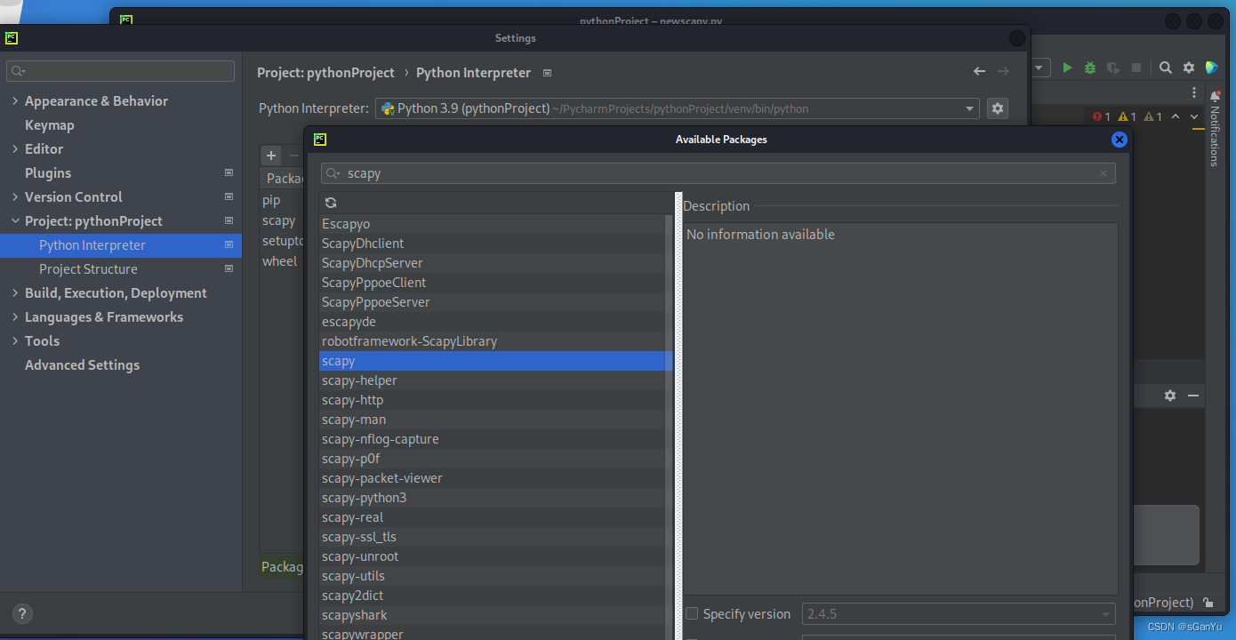This screenshot has width=1236, height=640.
Task: Click the grayed Run with Coverage icon
Action: pos(1113,68)
